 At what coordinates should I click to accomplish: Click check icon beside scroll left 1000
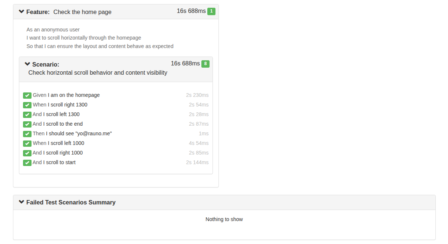[27, 143]
